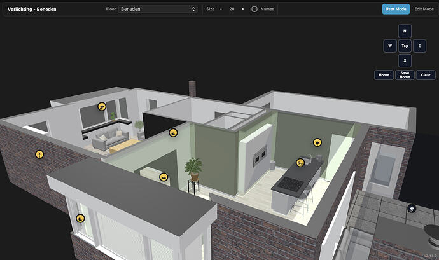The height and width of the screenshot is (260, 439).
Task: Rotate view to South with S button
Action: pyautogui.click(x=405, y=61)
